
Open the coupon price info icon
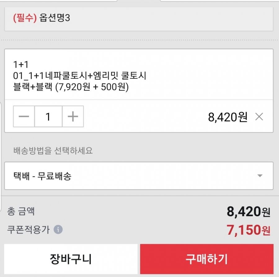(x=58, y=229)
